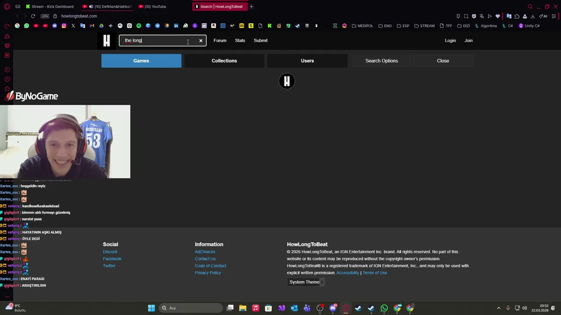561x315 pixels.
Task: Open the System Theme dropdown
Action: [306, 282]
